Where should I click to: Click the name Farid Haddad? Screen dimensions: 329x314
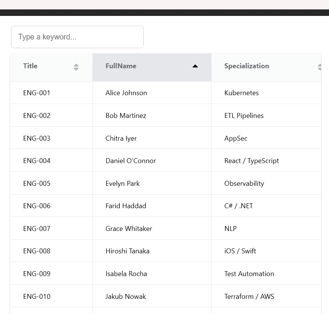click(126, 206)
